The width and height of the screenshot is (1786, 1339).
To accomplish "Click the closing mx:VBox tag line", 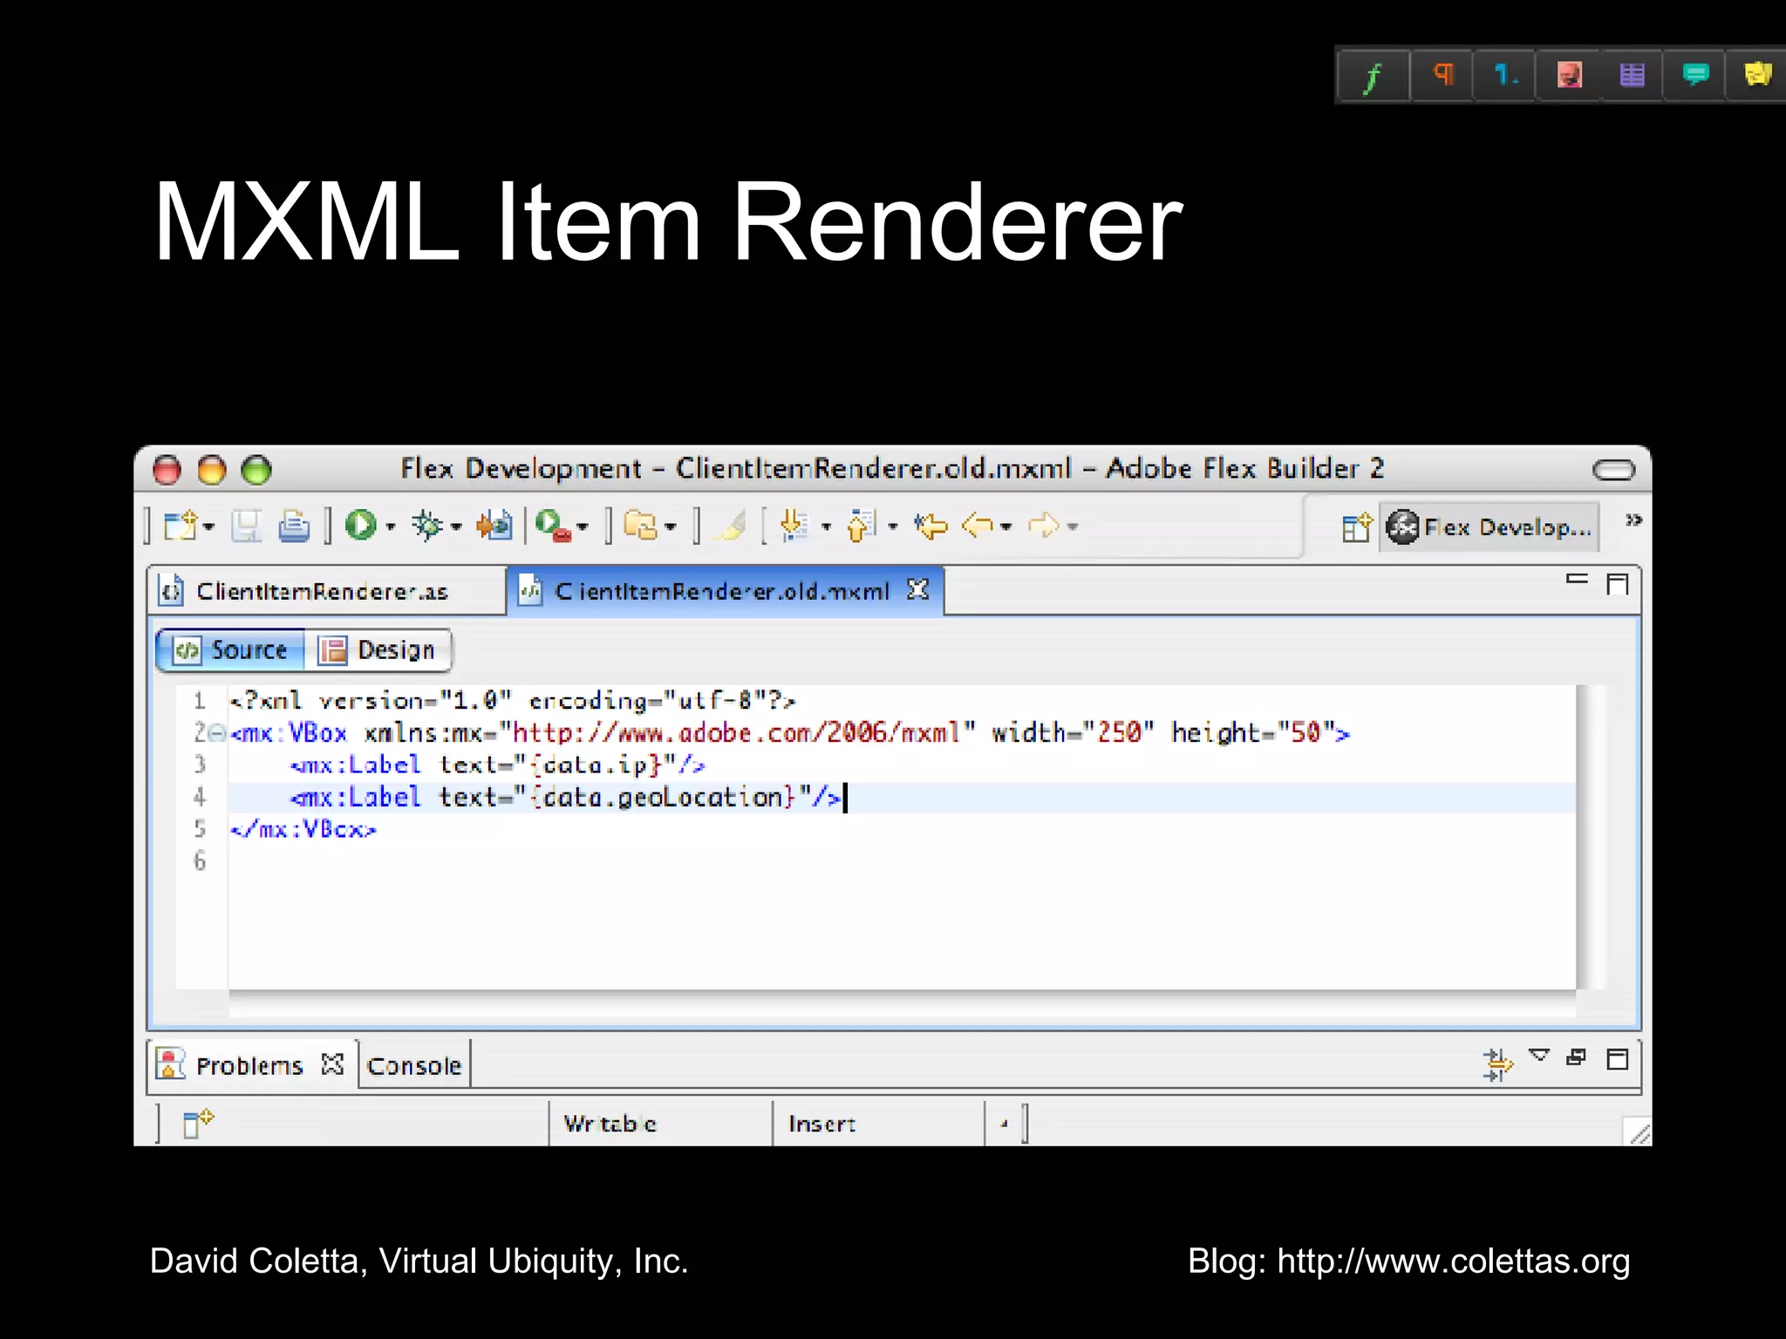I will [303, 830].
